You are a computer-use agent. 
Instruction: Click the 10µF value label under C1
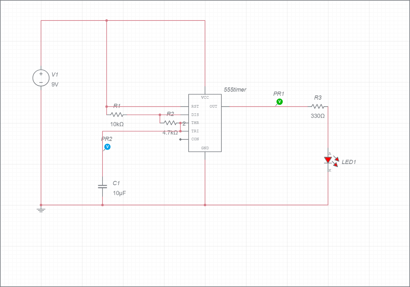pos(119,193)
